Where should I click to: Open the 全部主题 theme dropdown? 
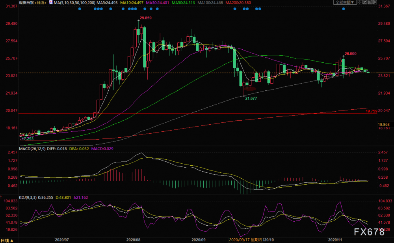tap(345, 2)
